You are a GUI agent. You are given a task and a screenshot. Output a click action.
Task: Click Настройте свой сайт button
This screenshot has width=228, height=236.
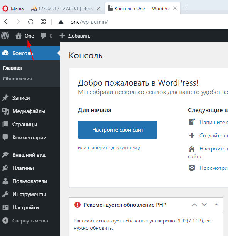118,130
